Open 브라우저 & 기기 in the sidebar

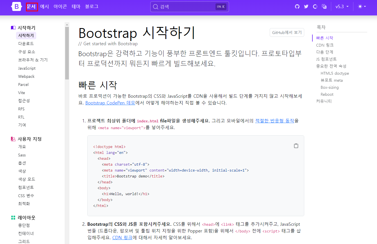pos(33,60)
